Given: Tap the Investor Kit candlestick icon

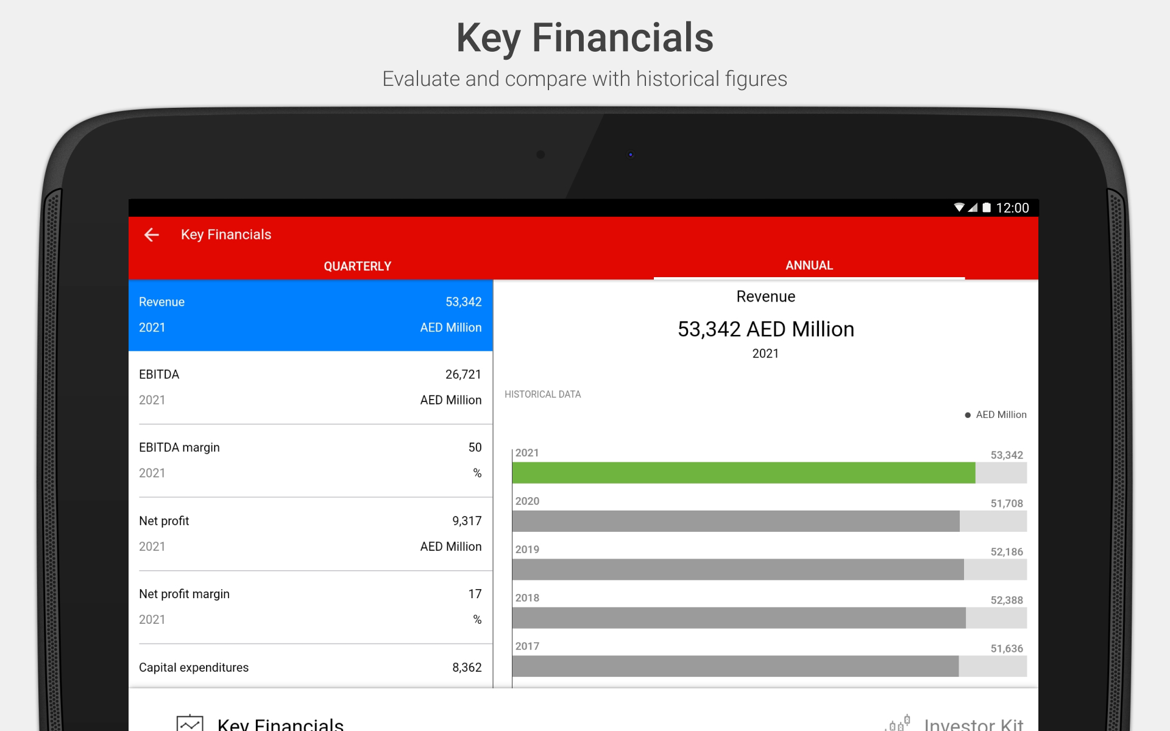Looking at the screenshot, I should 898,724.
